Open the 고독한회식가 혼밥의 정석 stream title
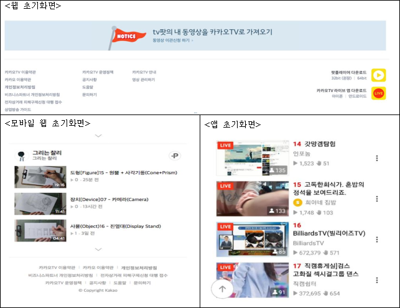Image resolution: width=400 pixels, height=308 pixels. [x=328, y=189]
